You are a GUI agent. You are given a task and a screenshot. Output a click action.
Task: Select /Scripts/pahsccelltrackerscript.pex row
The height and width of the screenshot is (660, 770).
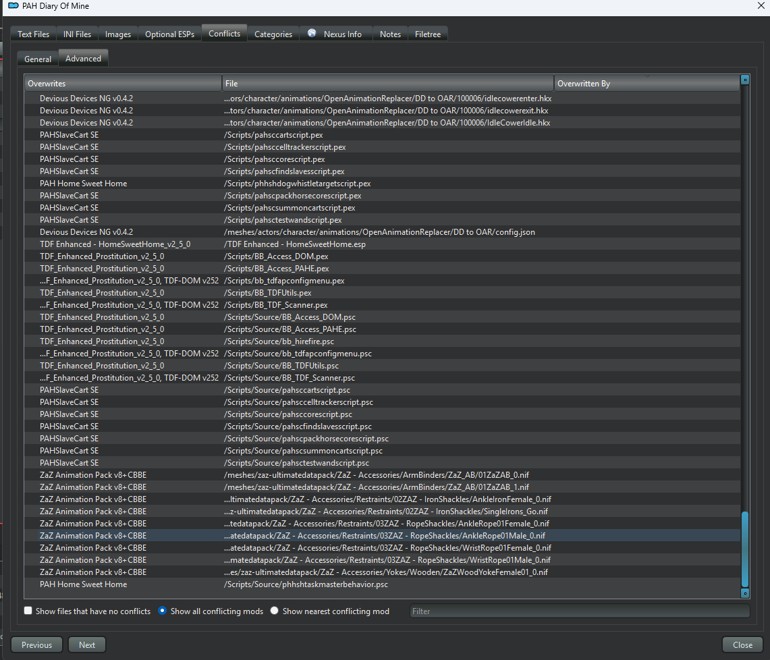tap(383, 147)
